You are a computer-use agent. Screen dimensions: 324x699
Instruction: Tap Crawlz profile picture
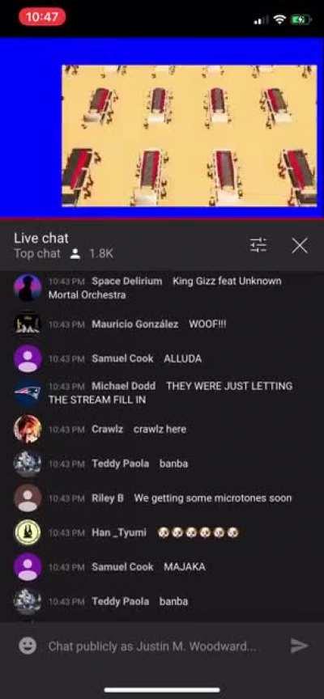(28, 429)
